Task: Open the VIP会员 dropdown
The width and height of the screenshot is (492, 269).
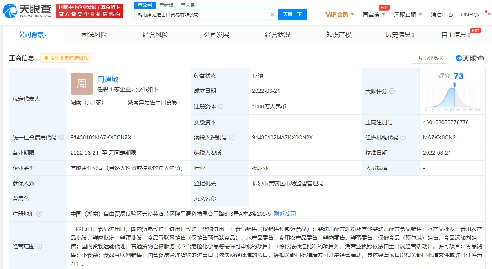Action: click(339, 14)
